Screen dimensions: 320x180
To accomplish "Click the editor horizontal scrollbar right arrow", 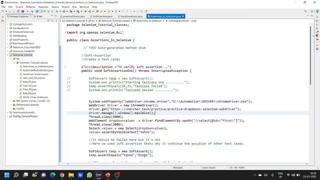I will pos(306,163).
